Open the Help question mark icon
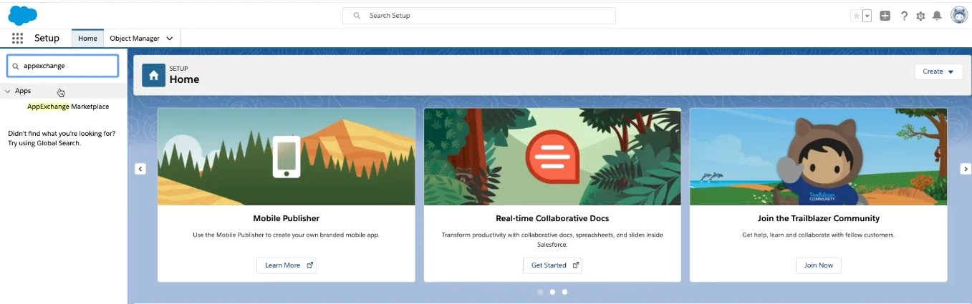972x304 pixels. [904, 16]
